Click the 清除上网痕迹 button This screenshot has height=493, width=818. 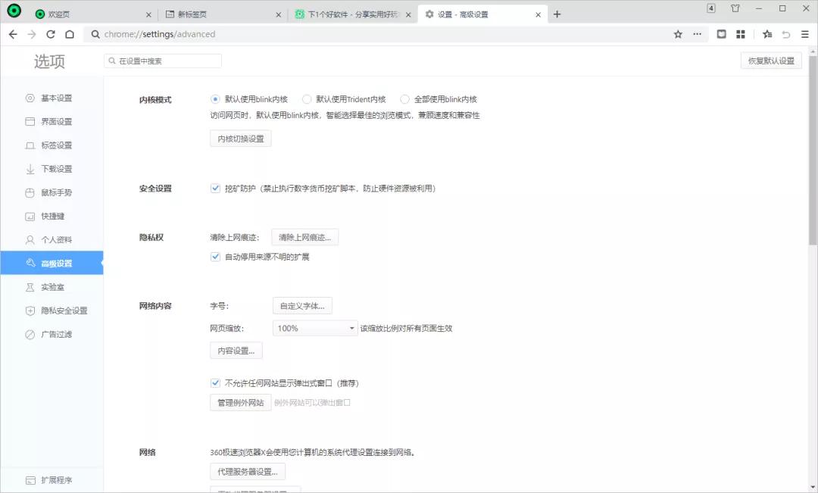[305, 236]
